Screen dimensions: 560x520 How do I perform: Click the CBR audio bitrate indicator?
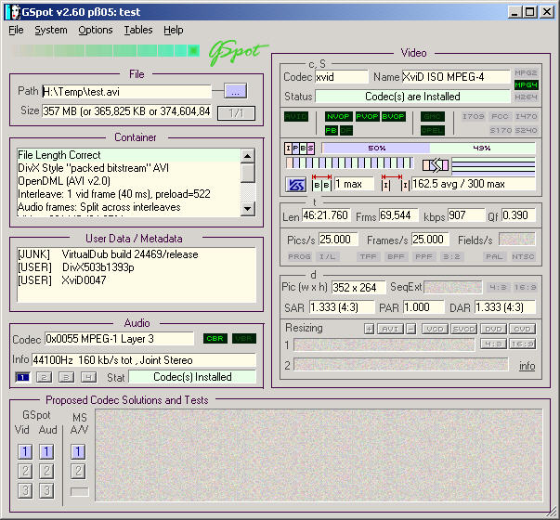[215, 339]
